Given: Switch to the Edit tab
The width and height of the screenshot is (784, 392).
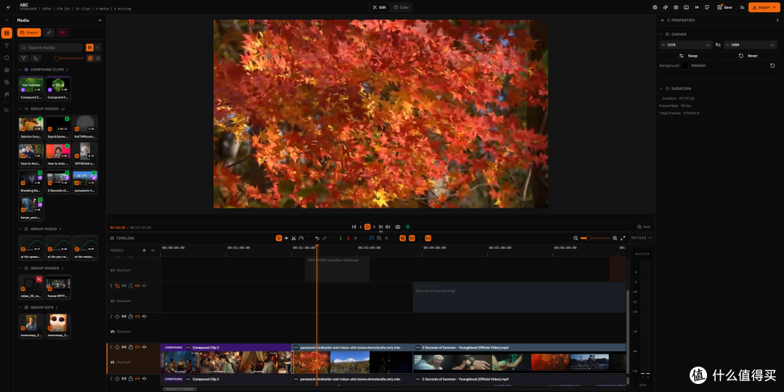Looking at the screenshot, I should tap(380, 7).
